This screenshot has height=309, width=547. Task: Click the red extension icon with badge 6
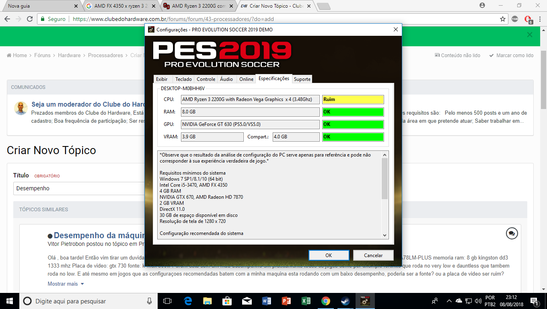tap(528, 19)
